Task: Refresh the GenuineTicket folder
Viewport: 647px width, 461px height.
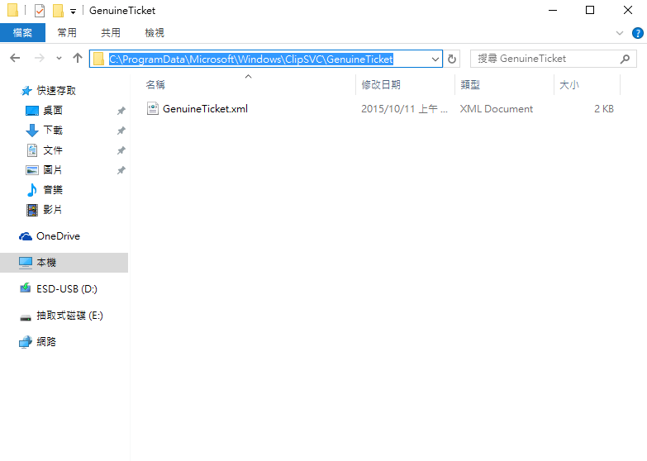Action: (x=452, y=59)
